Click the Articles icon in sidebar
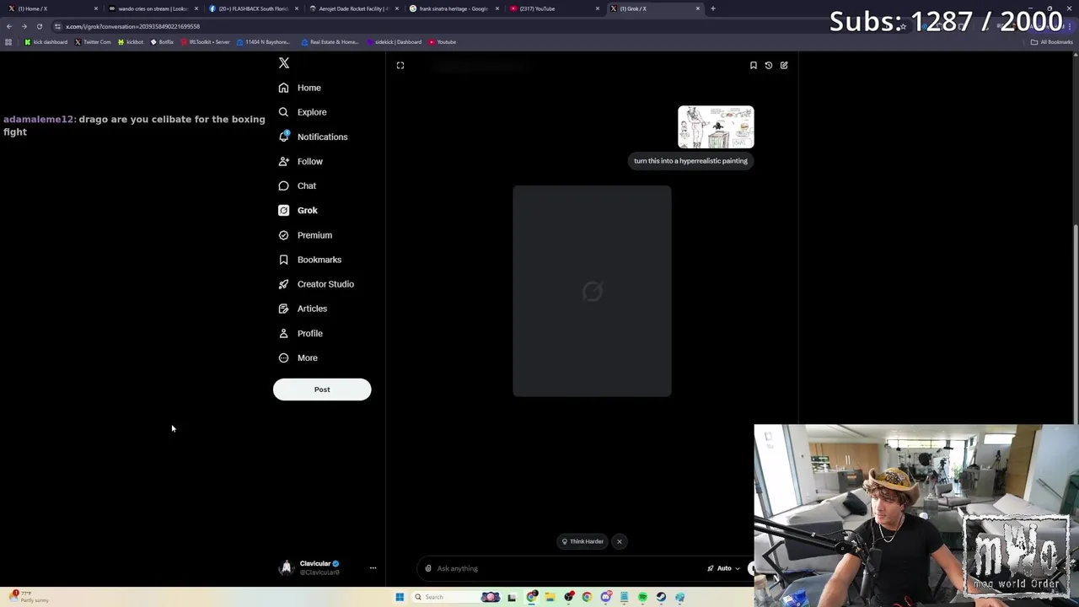Viewport: 1079px width, 607px height. pyautogui.click(x=283, y=309)
